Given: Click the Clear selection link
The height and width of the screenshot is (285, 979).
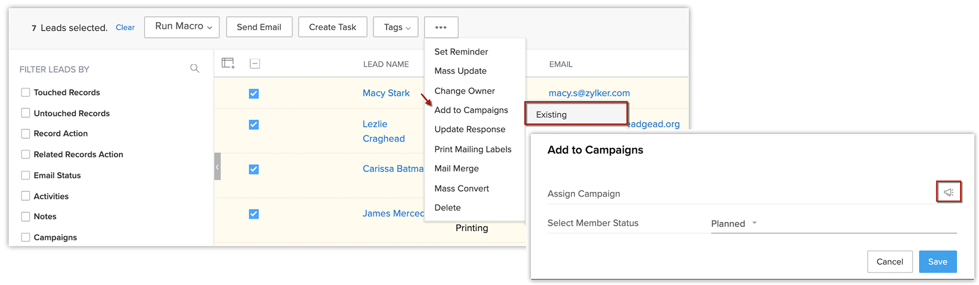Looking at the screenshot, I should tap(125, 27).
